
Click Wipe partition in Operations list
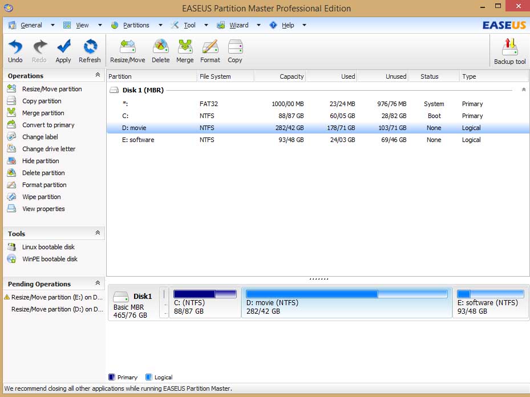tap(41, 197)
